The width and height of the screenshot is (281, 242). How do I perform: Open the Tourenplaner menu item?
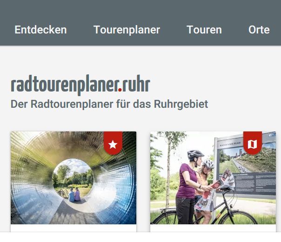coord(127,30)
